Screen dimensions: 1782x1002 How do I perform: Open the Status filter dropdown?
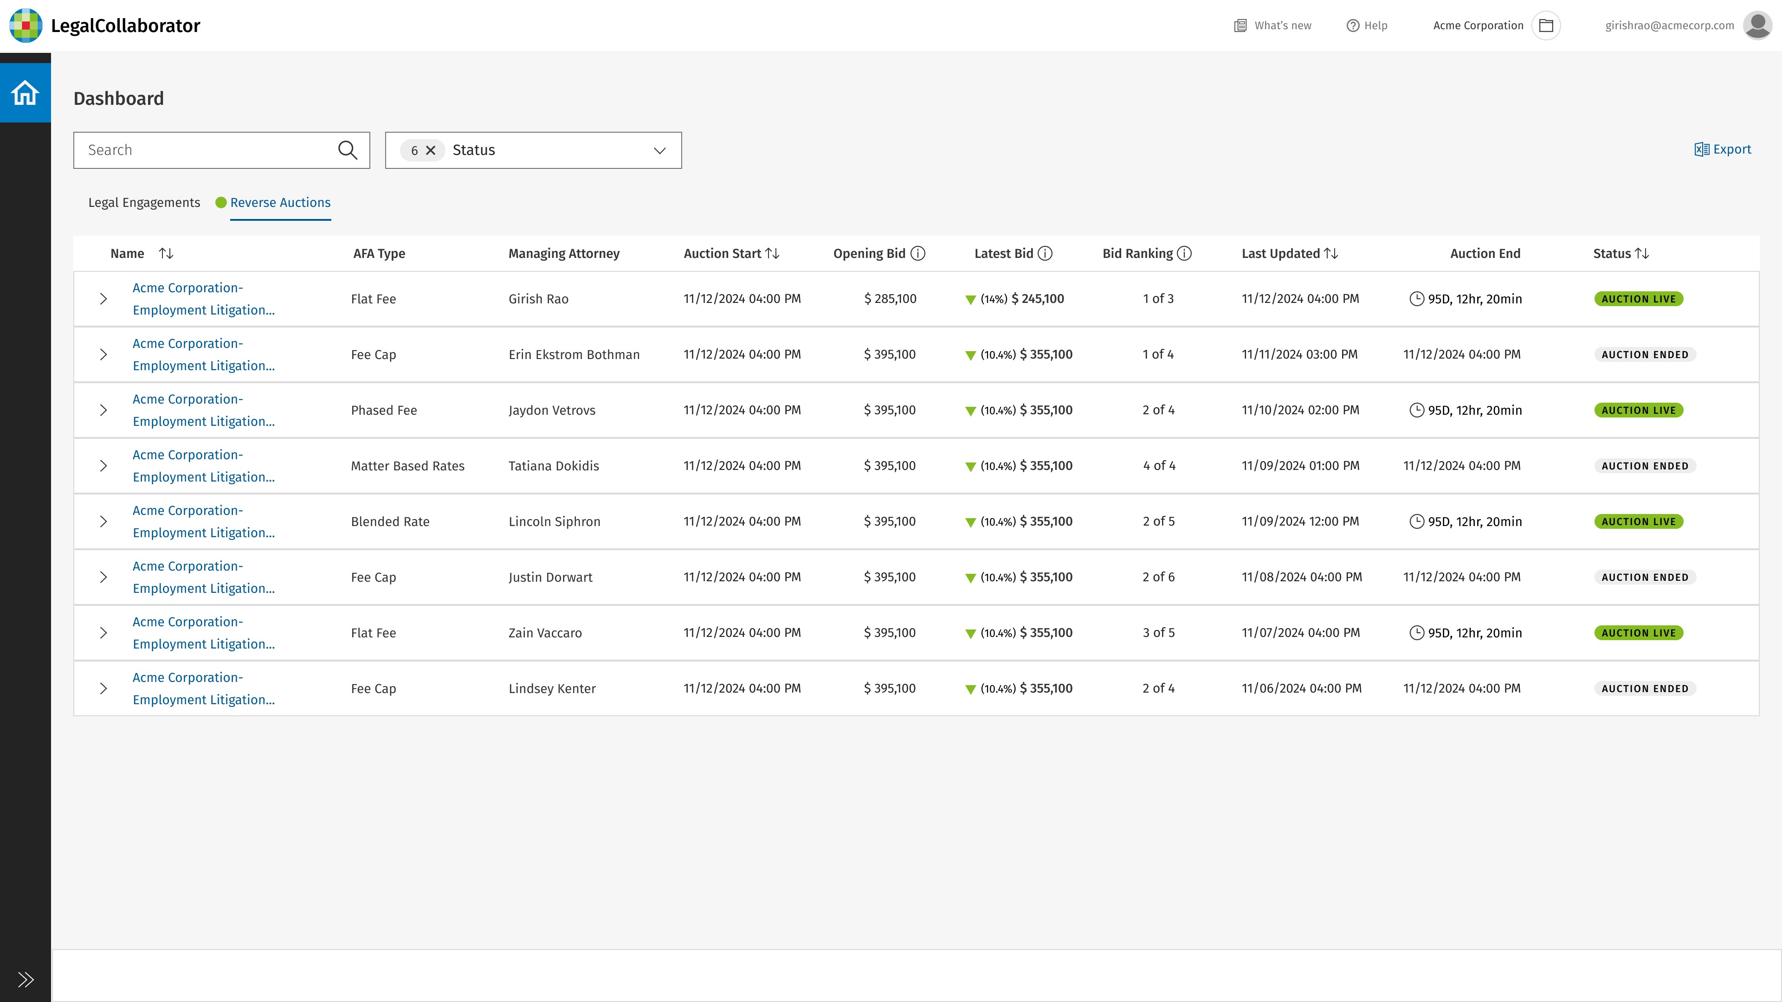(659, 150)
